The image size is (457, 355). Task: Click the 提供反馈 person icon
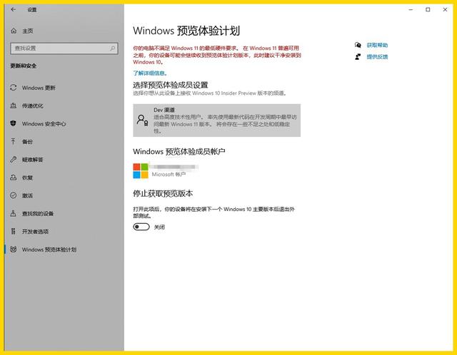tap(358, 56)
